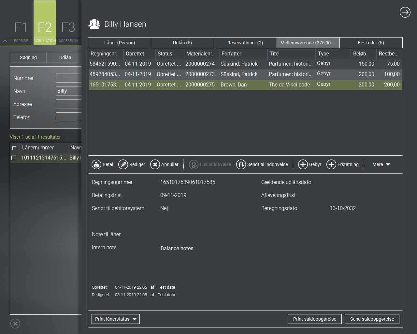Click the Balance notes internal note text
417x334 pixels.
(x=177, y=249)
